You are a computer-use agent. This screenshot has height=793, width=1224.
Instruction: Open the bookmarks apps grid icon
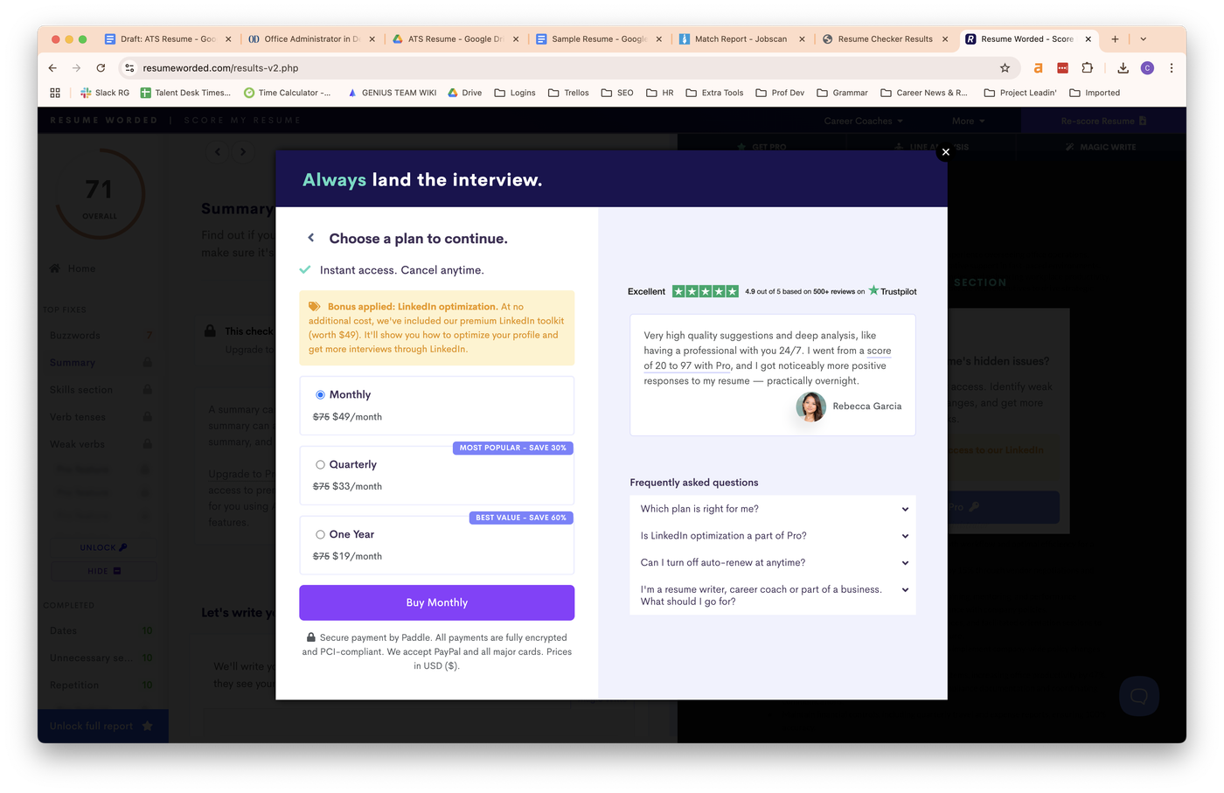tap(55, 93)
